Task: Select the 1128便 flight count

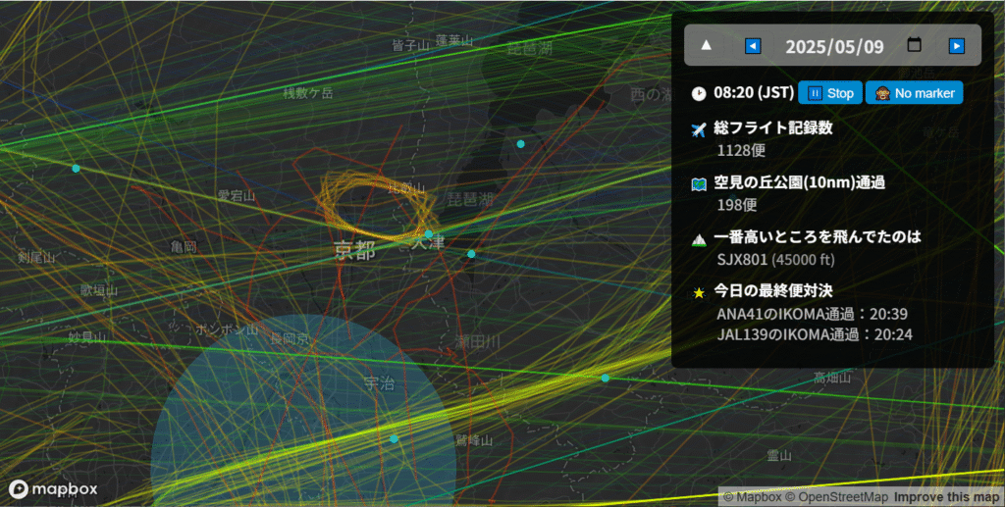Action: [741, 150]
